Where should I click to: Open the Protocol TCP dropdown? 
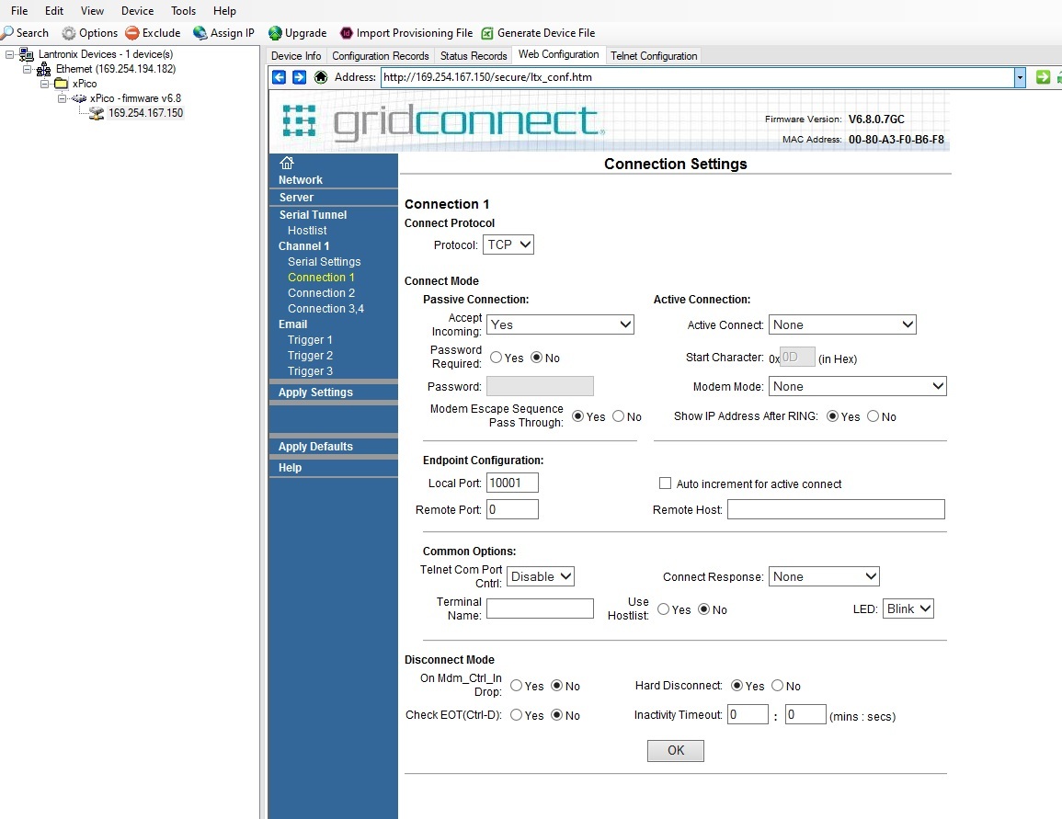(x=508, y=245)
